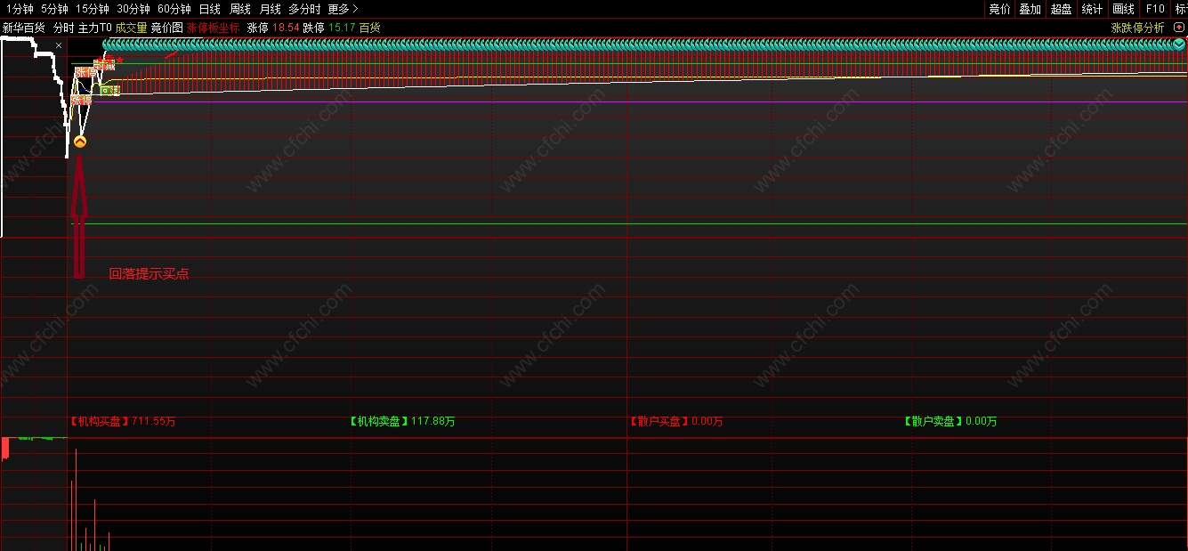Click the lower orange 涨停 marker label
1188x551 pixels.
click(81, 100)
